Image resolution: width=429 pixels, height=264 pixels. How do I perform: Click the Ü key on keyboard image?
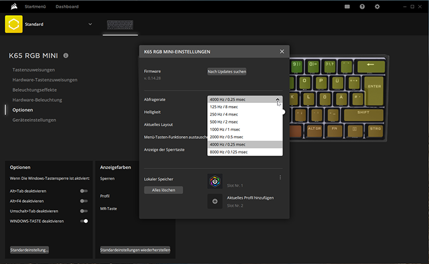[x=337, y=83]
